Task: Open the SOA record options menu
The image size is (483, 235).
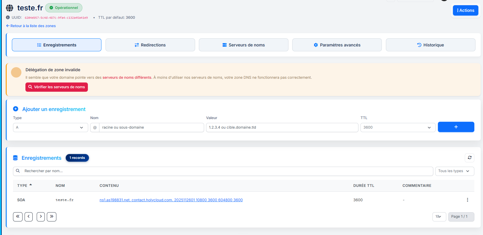Action: point(467,200)
